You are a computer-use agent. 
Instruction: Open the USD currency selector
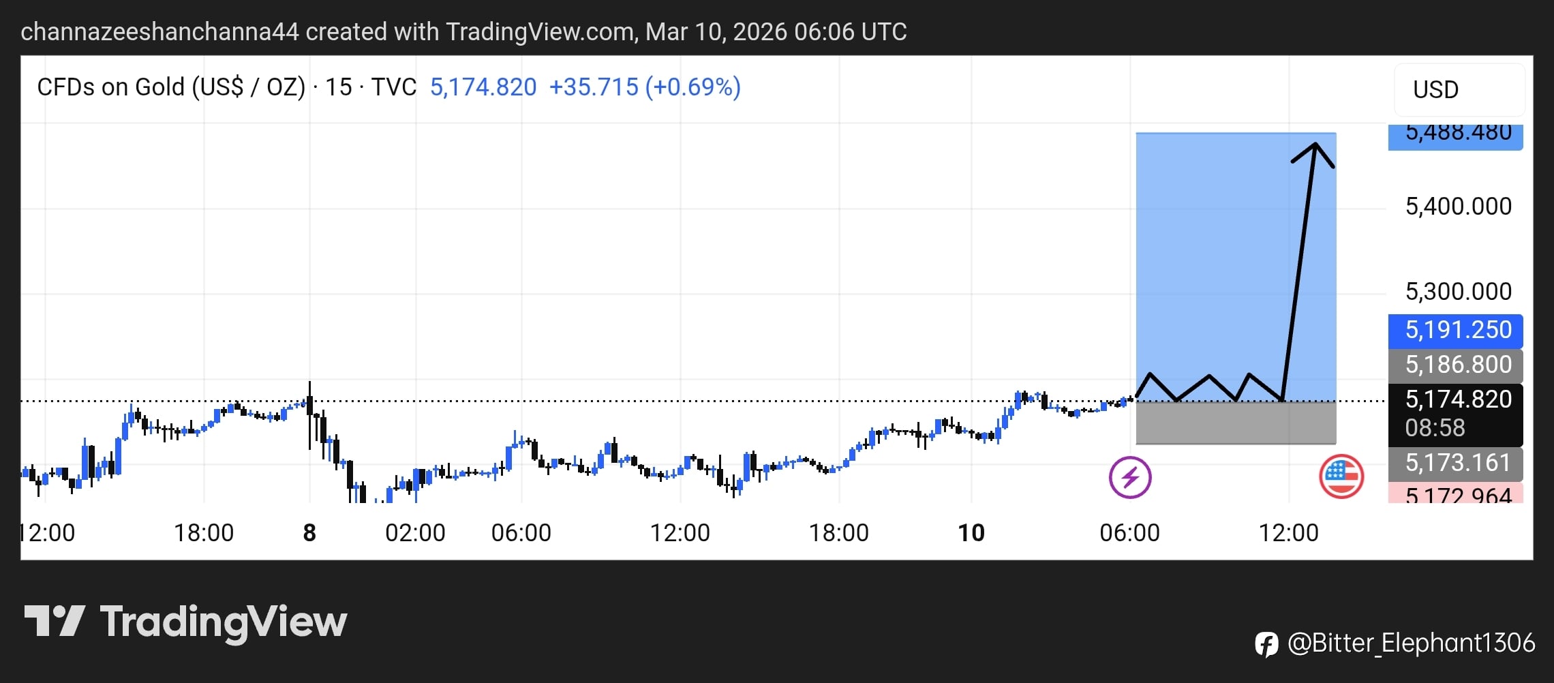[x=1459, y=89]
